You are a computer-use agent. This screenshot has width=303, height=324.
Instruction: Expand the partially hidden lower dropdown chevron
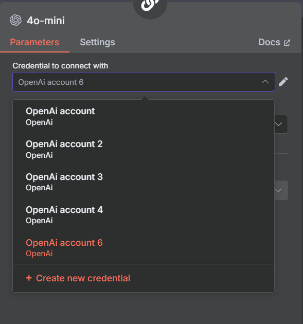pyautogui.click(x=278, y=190)
